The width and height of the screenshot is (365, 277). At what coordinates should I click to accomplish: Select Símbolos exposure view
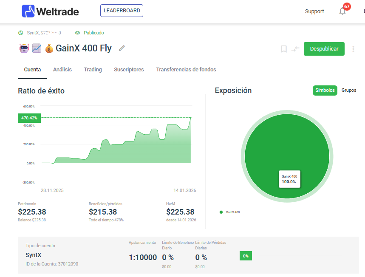pyautogui.click(x=325, y=90)
